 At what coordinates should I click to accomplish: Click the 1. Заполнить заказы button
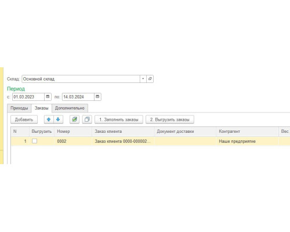pos(119,119)
